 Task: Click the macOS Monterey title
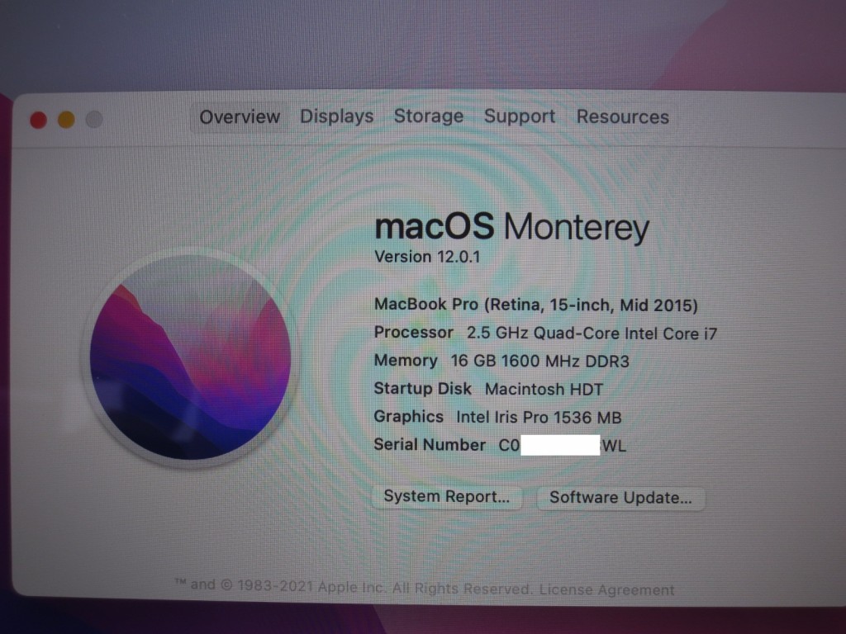511,228
